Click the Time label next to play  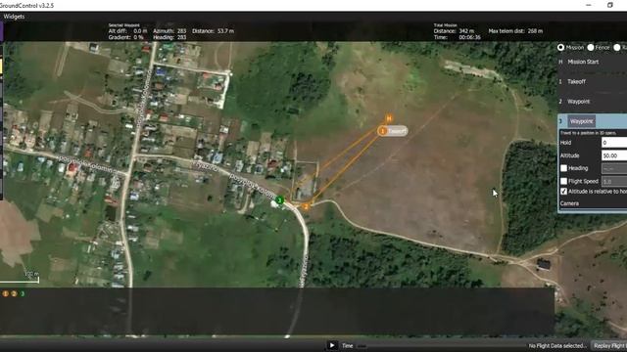tap(347, 346)
